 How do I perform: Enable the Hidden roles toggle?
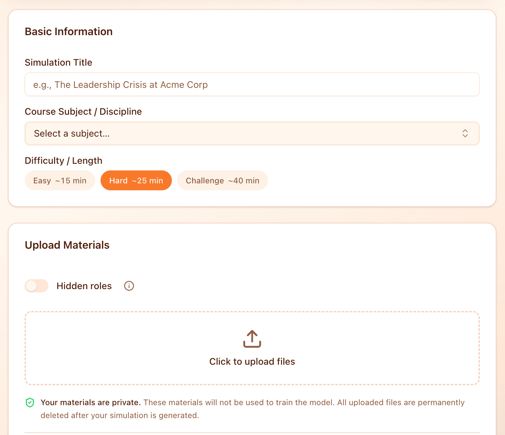click(x=36, y=286)
